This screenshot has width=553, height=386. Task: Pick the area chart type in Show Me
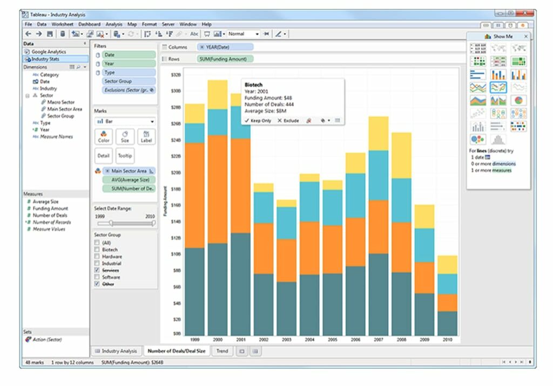(x=478, y=101)
